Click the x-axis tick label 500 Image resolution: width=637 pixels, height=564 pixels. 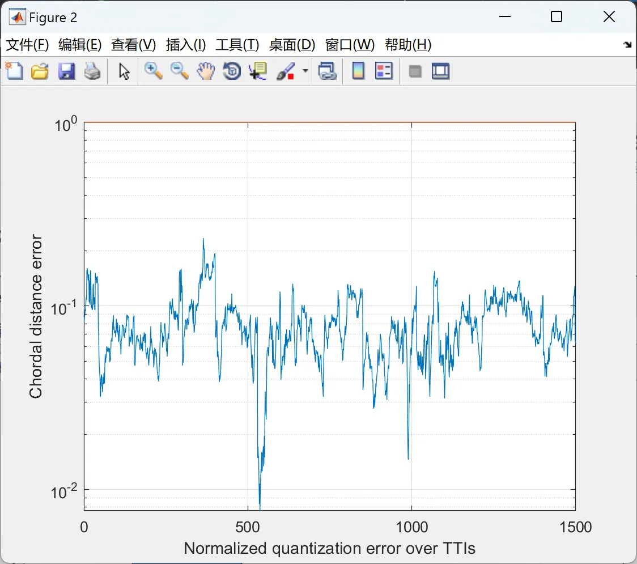click(248, 527)
